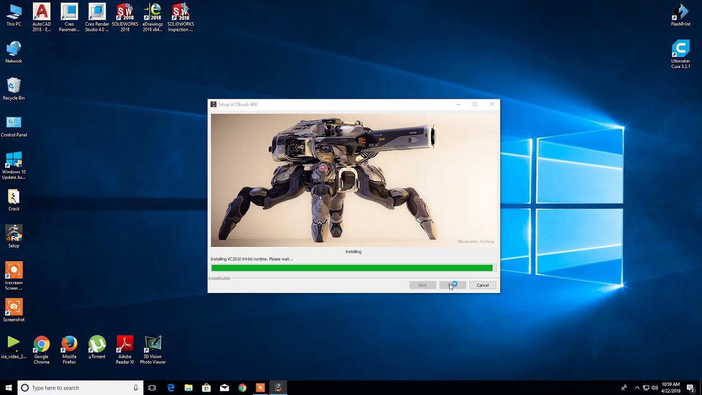Image resolution: width=702 pixels, height=395 pixels.
Task: Select the FlashPrint desktop shortcut
Action: coord(681,15)
